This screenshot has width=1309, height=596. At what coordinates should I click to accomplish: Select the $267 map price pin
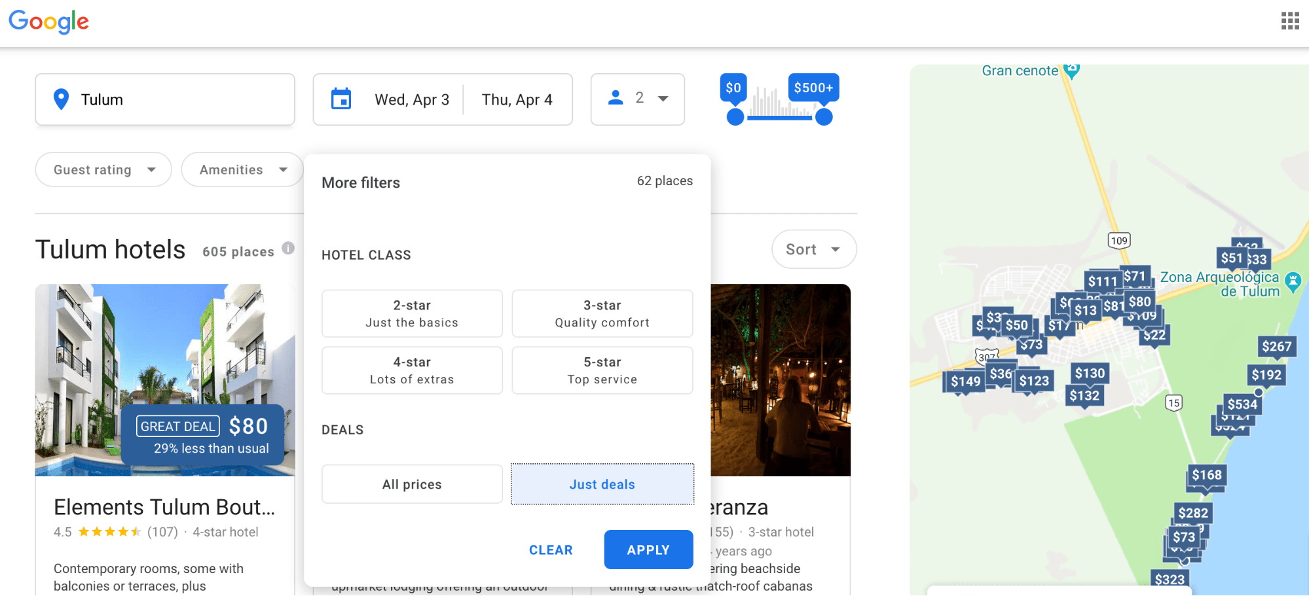[x=1276, y=347]
